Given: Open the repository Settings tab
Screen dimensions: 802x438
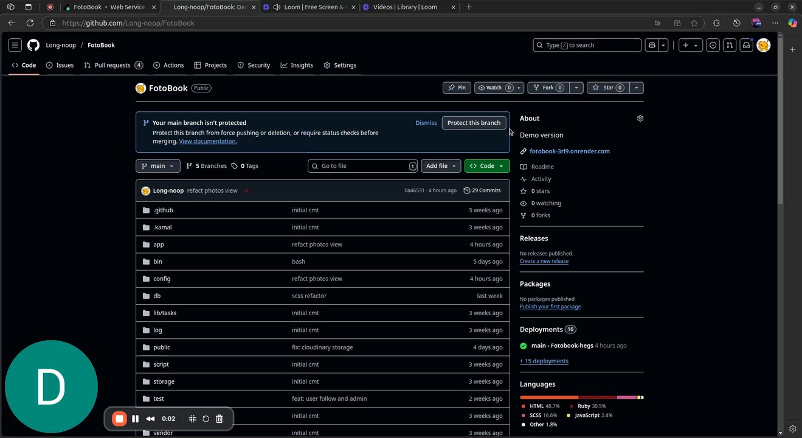Looking at the screenshot, I should (x=340, y=65).
